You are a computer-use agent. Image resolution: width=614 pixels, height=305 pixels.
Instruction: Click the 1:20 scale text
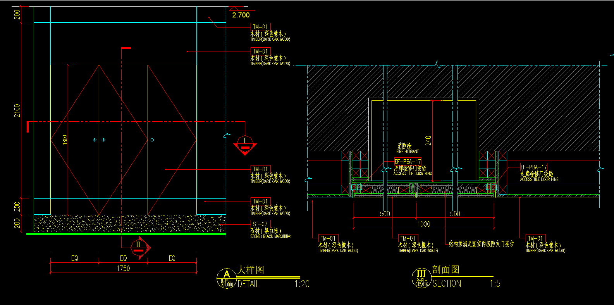[x=302, y=284]
